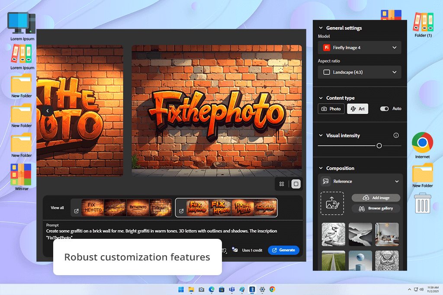443x295 pixels.
Task: Open the Firefly Image 4 model dropdown
Action: pyautogui.click(x=360, y=48)
